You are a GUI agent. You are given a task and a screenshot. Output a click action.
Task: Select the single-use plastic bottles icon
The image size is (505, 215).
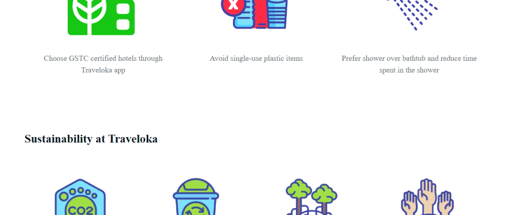pyautogui.click(x=255, y=14)
